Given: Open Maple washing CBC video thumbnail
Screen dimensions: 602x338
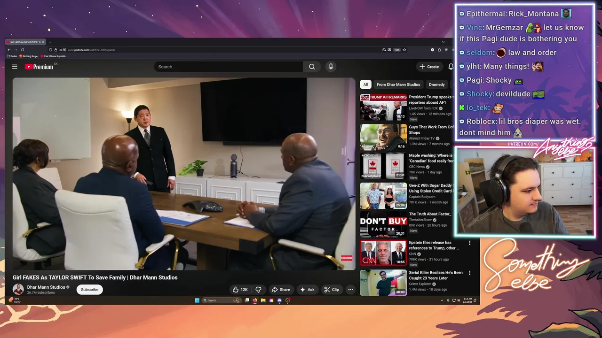Looking at the screenshot, I should (383, 166).
